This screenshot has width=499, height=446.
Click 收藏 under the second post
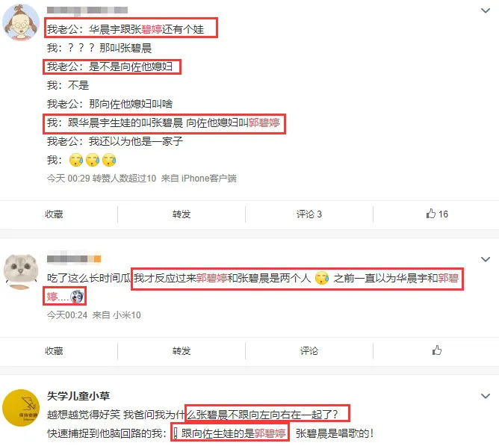point(54,351)
